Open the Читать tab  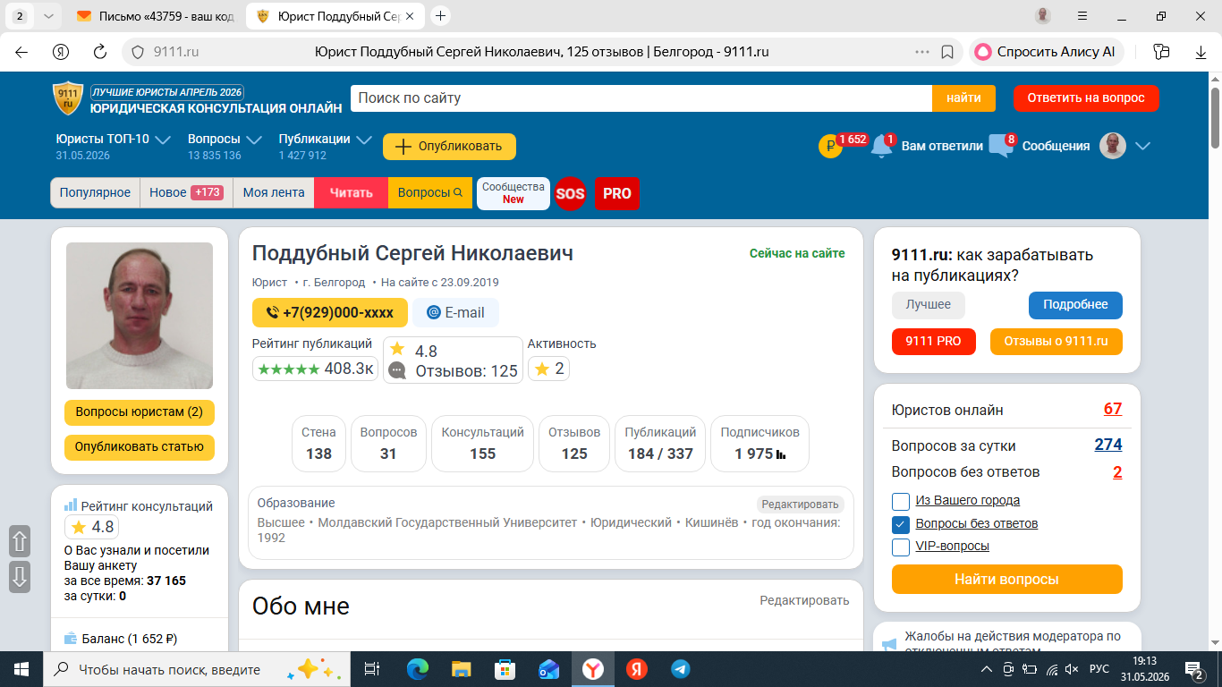pyautogui.click(x=351, y=192)
